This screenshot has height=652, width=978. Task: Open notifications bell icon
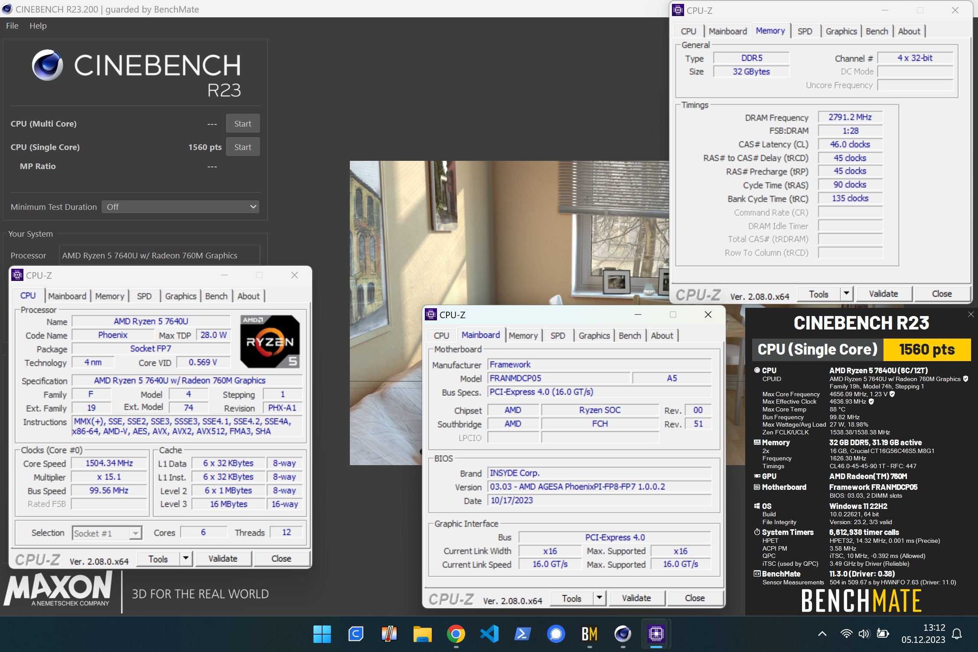pyautogui.click(x=957, y=634)
